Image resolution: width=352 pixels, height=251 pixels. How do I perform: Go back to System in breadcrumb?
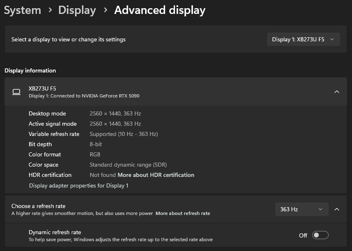click(23, 10)
